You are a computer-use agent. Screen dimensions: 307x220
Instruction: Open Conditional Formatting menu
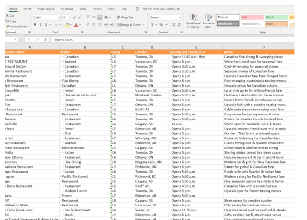coord(193,21)
